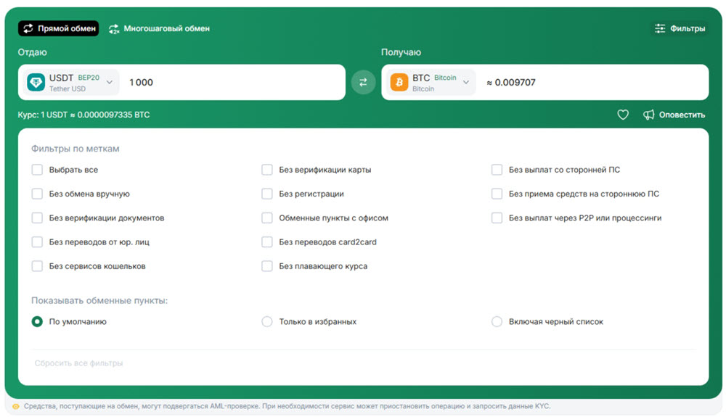Select Включая черный список radio option
Image resolution: width=726 pixels, height=417 pixels.
click(x=497, y=321)
